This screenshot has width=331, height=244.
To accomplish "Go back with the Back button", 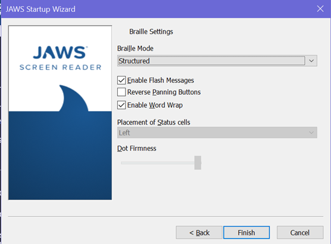I will tap(199, 233).
